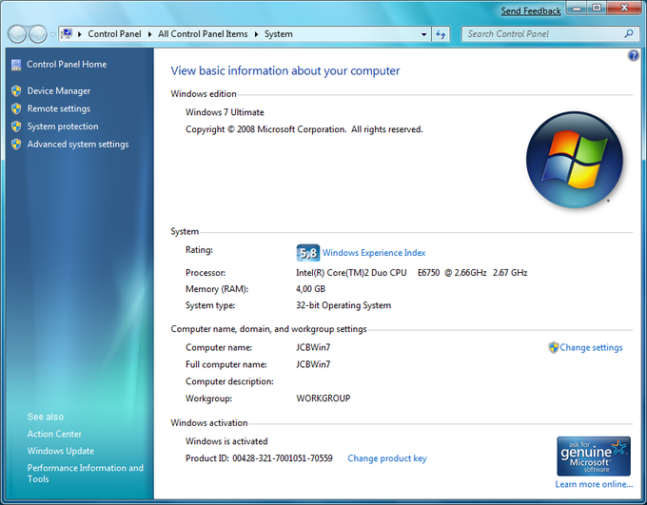Open the recent pages dropdown arrow
The height and width of the screenshot is (505, 647).
click(52, 34)
